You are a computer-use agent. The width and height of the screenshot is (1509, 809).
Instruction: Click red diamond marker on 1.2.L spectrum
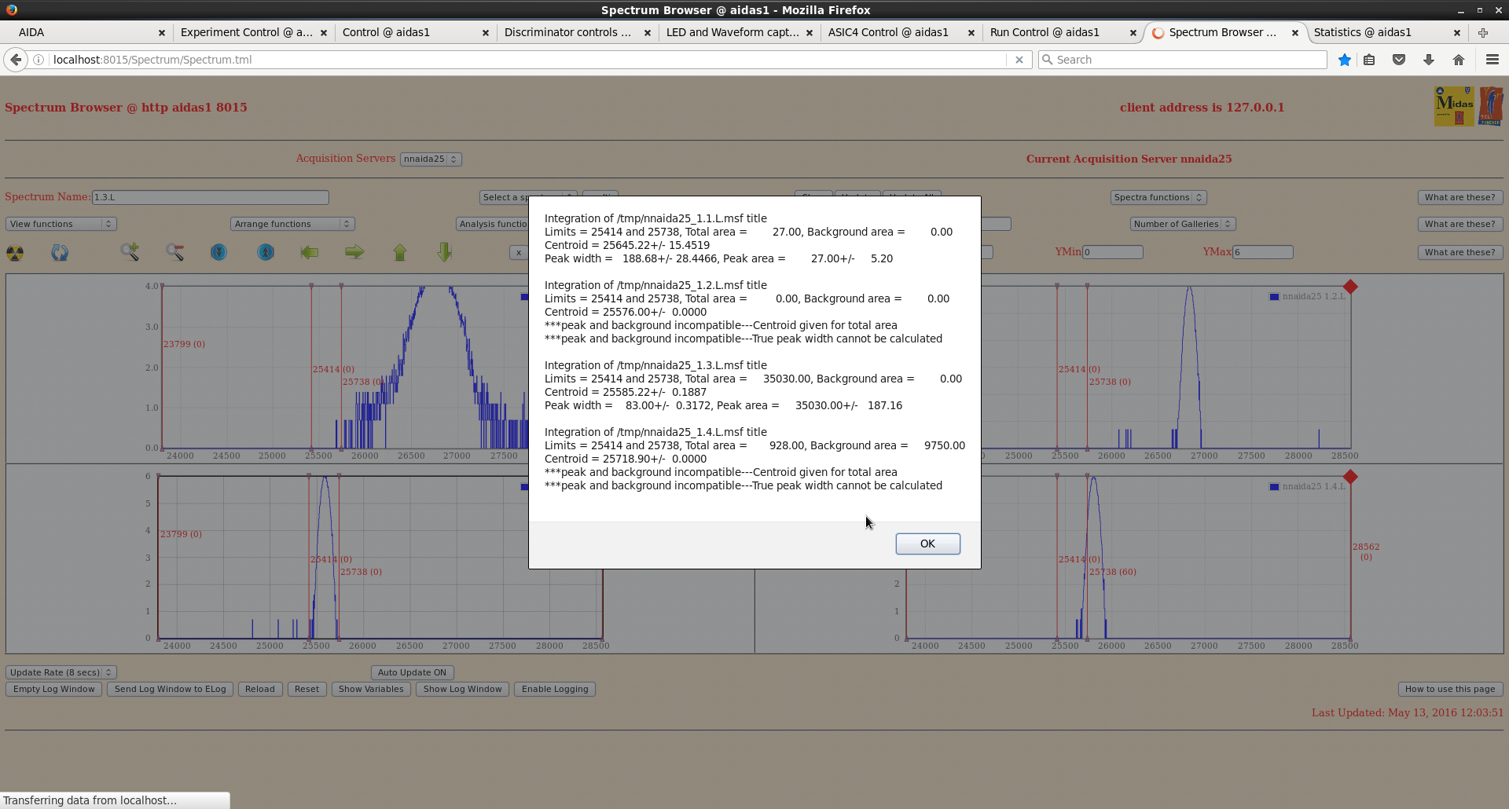[x=1350, y=287]
